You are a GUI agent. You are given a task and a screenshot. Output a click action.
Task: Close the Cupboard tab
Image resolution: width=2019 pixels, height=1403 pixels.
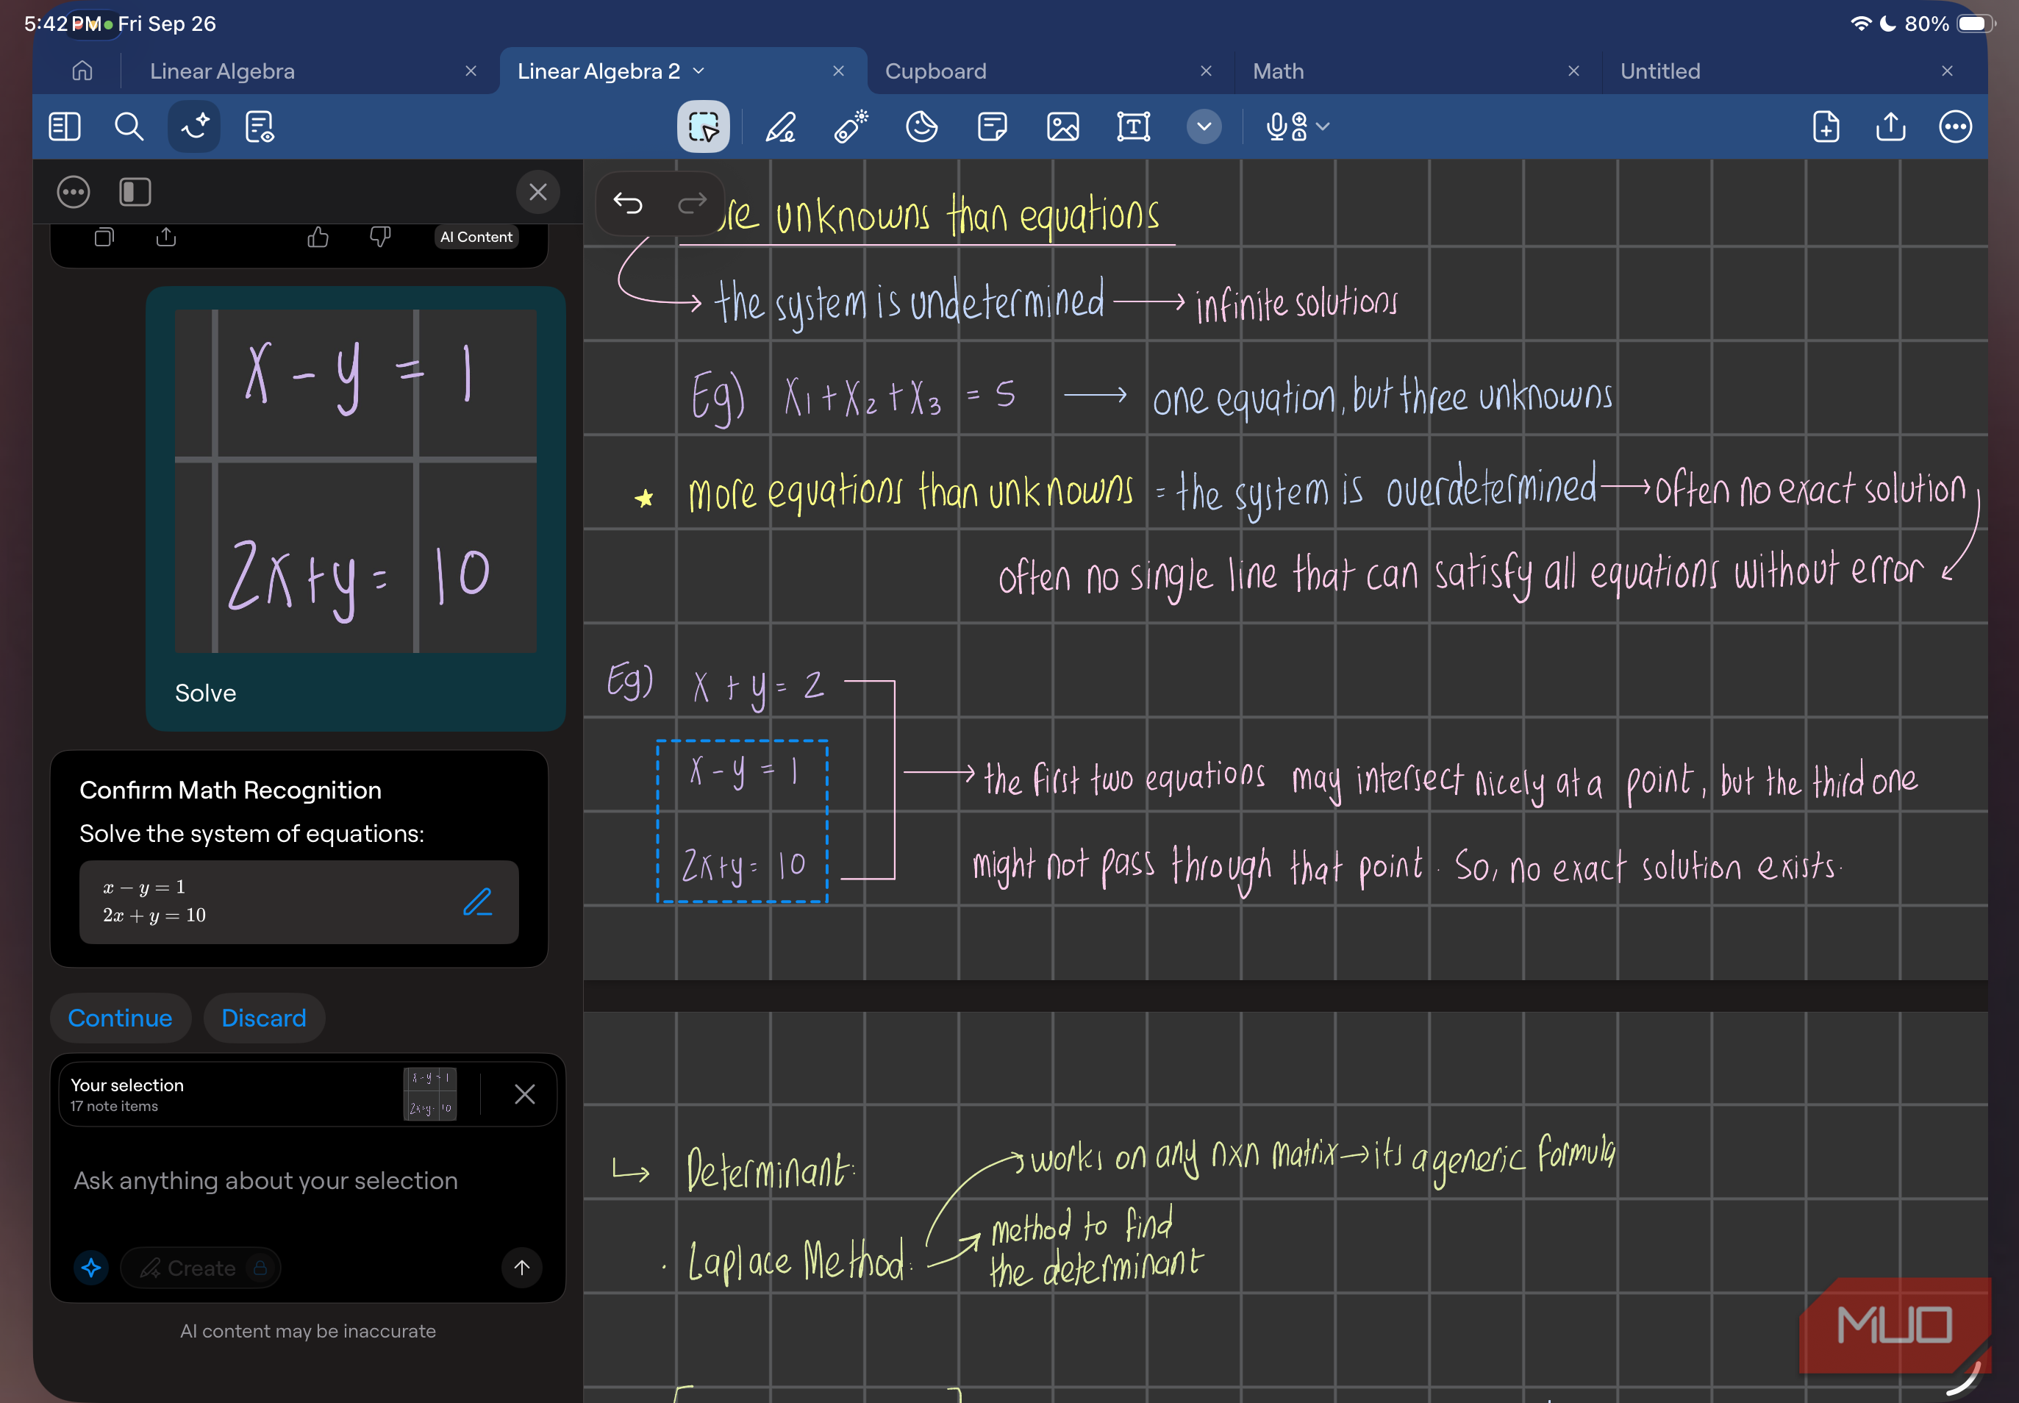(1206, 71)
